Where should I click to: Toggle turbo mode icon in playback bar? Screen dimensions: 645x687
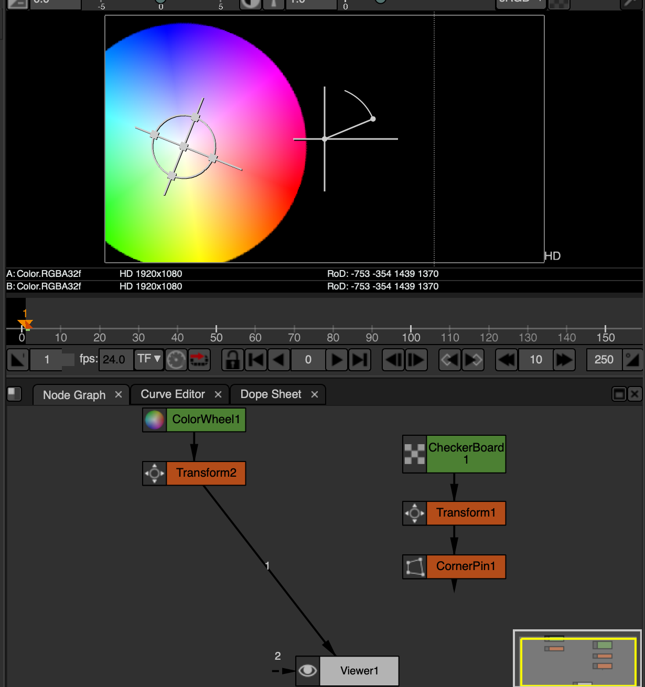point(176,360)
